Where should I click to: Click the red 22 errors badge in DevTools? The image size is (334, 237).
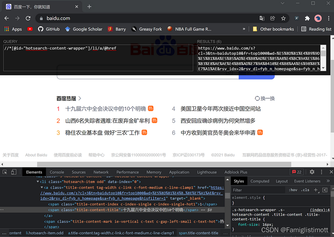click(296, 172)
